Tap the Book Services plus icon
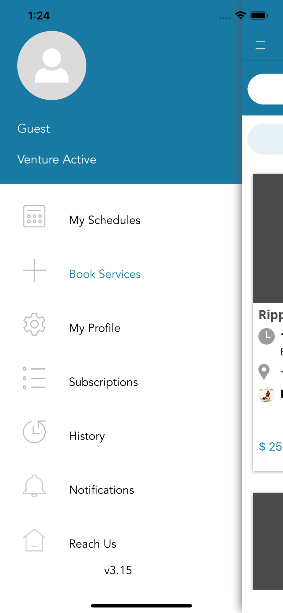 pos(34,270)
